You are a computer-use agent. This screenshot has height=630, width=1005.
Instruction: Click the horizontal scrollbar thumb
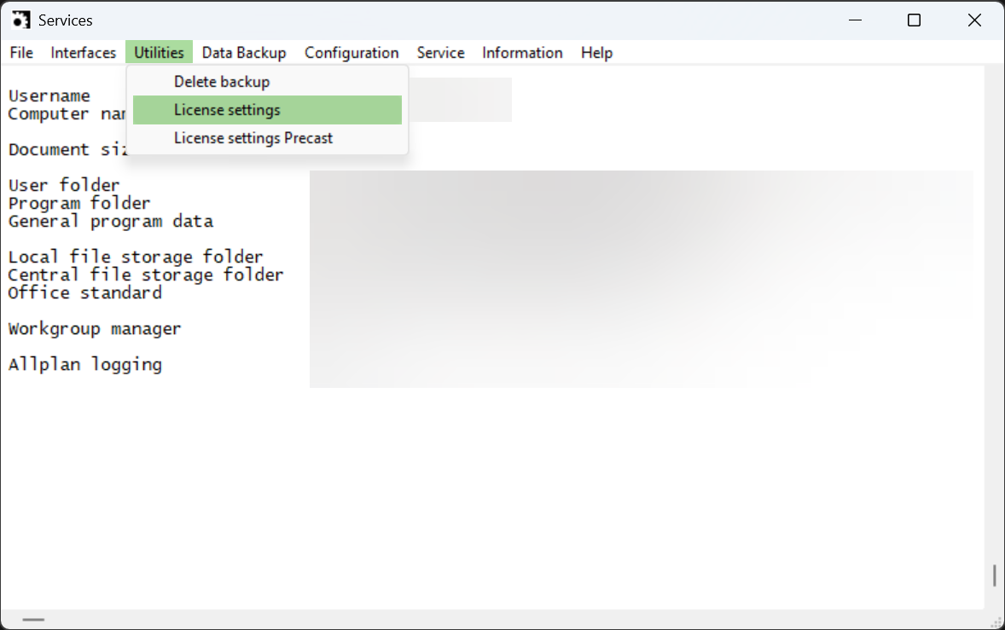(x=33, y=620)
